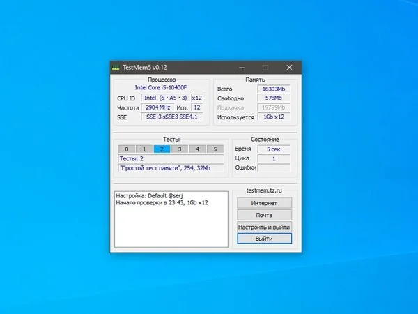Image resolution: width=418 pixels, height=314 pixels.
Task: Click the Память group title
Action: point(256,80)
